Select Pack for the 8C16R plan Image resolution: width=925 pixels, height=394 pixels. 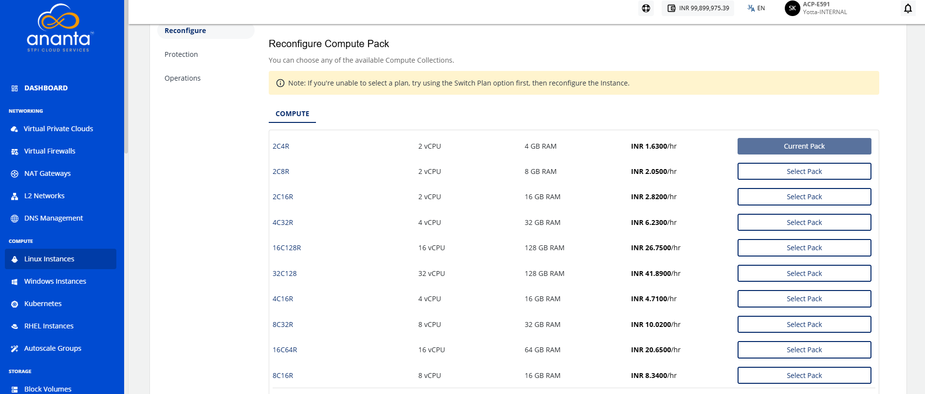pos(804,376)
